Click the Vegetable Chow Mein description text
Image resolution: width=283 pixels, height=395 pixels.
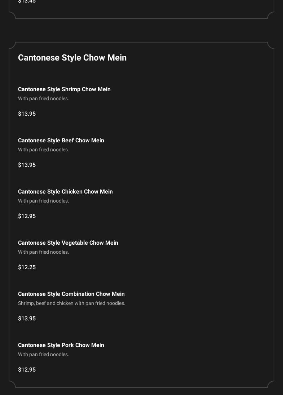coord(43,252)
